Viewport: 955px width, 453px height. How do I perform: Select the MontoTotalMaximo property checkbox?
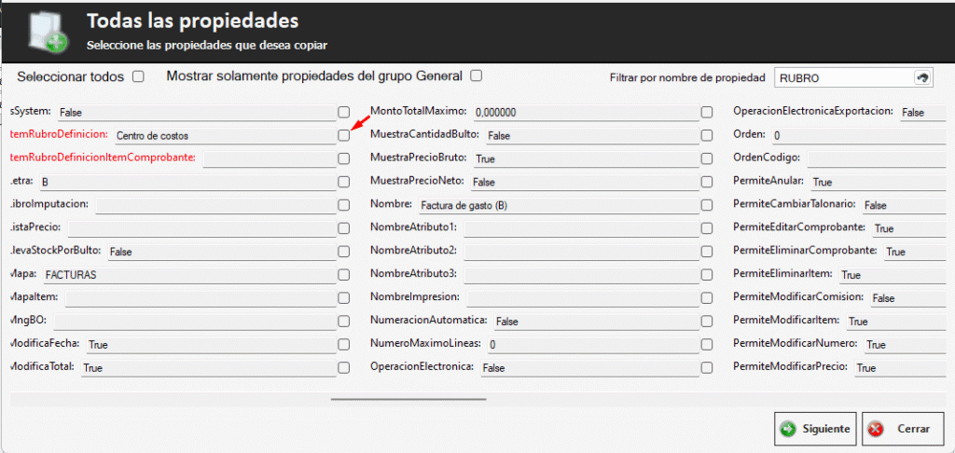point(707,112)
